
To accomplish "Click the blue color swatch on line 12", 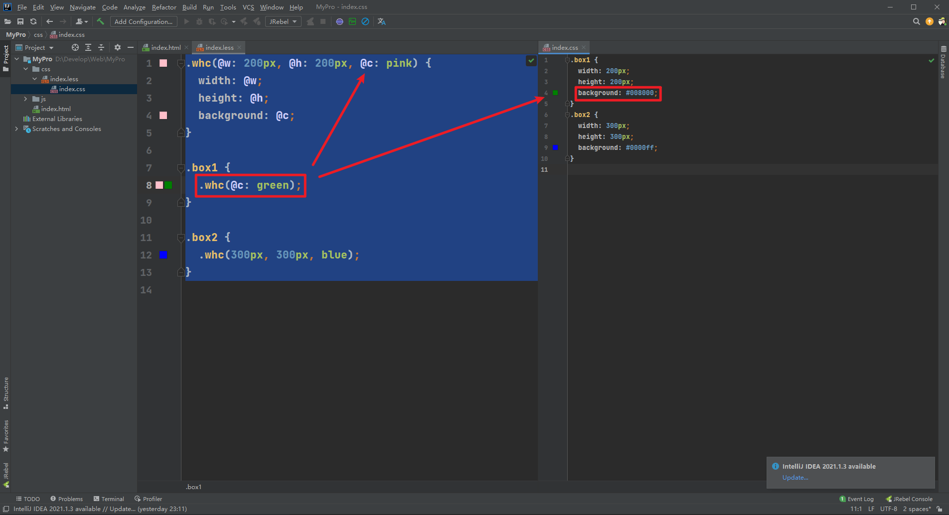I will tap(163, 255).
